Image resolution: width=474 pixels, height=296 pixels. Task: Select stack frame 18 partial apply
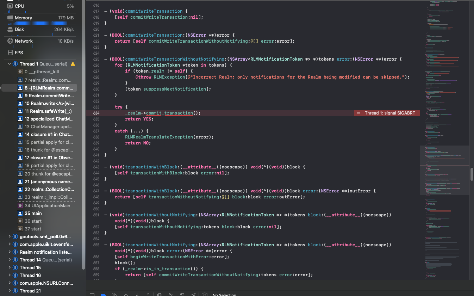[39, 165]
